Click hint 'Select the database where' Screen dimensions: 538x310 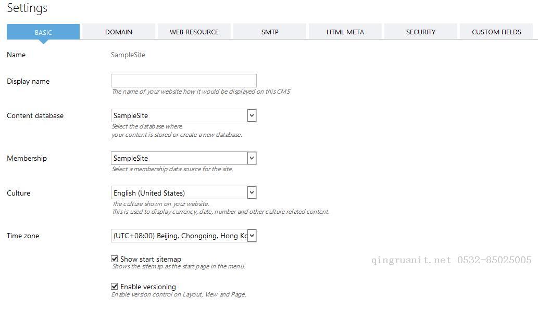147,126
